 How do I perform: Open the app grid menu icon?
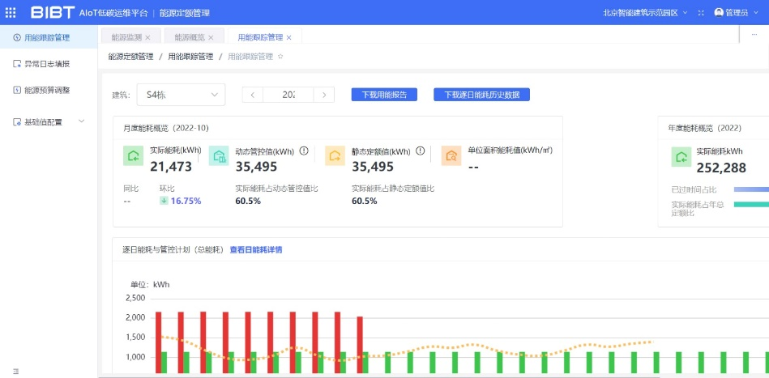tap(11, 13)
